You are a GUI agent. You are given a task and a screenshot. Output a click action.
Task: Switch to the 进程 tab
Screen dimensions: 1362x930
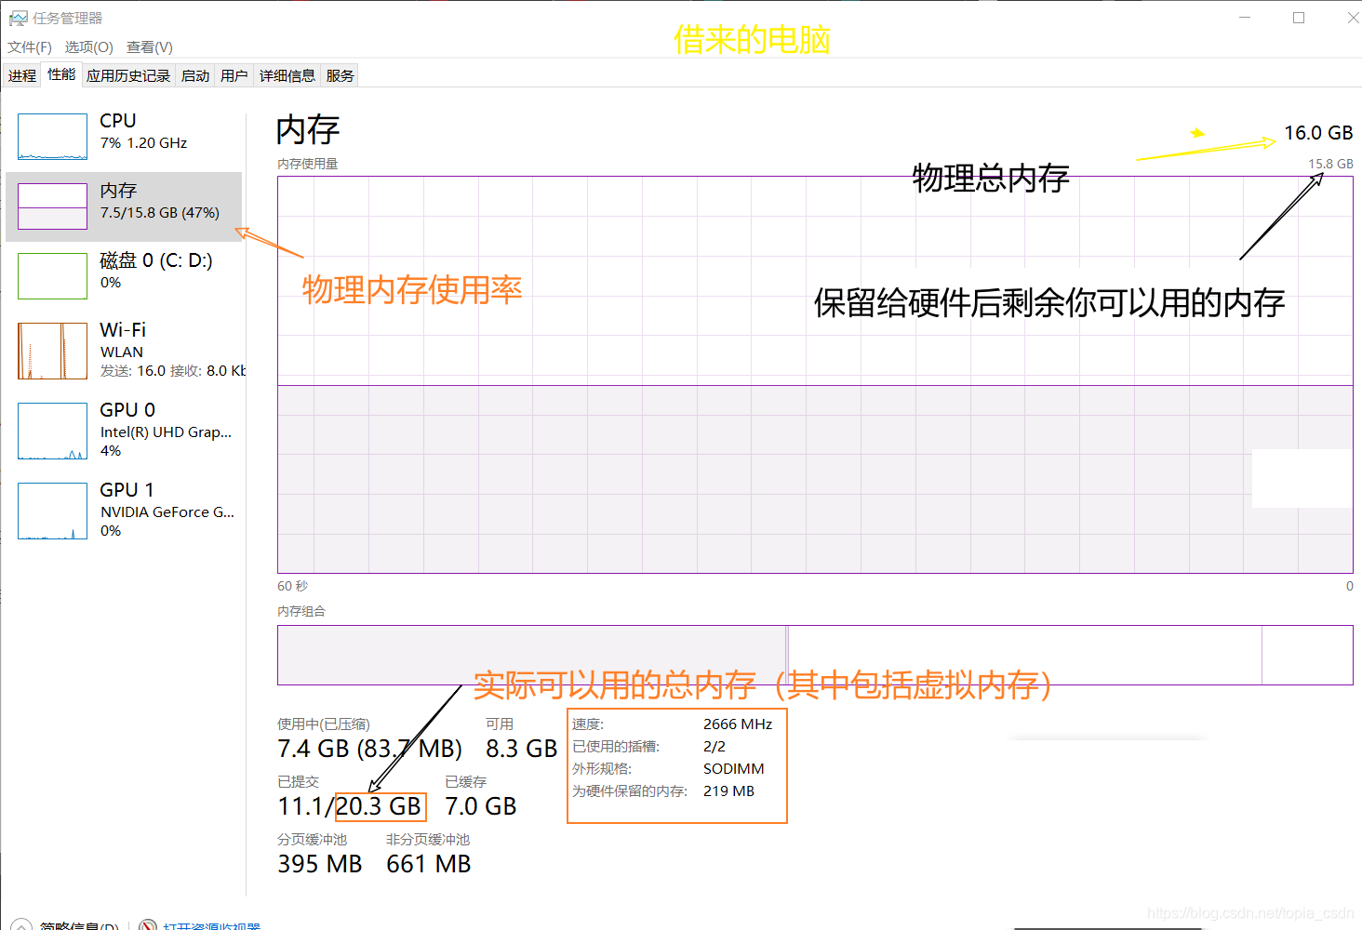click(x=22, y=76)
